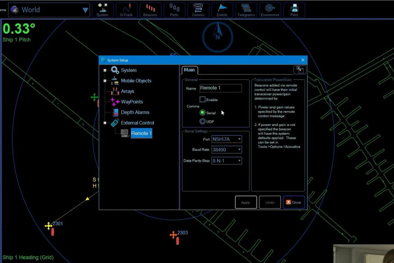
Task: Open the Port dropdown
Action: (x=227, y=139)
